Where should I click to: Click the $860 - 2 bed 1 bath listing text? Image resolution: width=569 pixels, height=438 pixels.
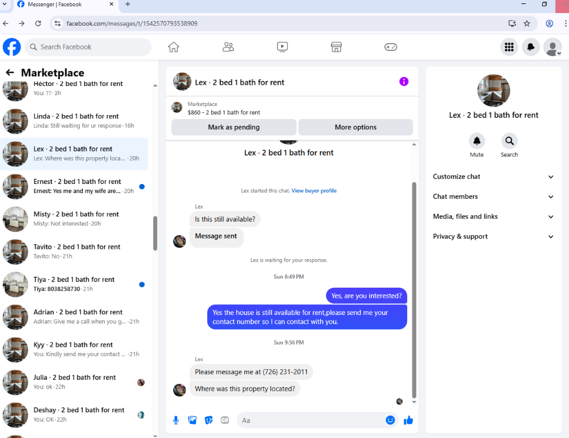coord(224,113)
